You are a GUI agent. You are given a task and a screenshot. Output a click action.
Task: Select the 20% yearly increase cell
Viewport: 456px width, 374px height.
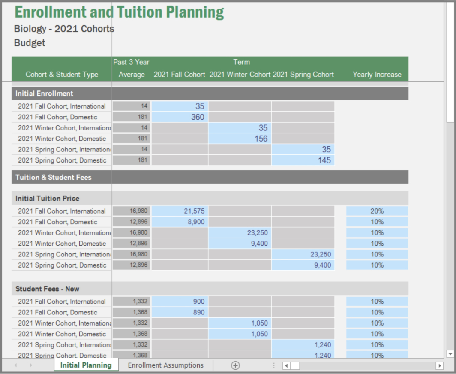377,211
